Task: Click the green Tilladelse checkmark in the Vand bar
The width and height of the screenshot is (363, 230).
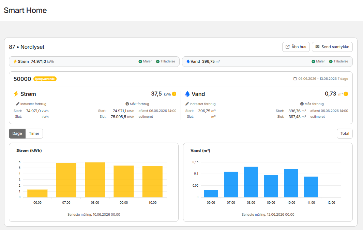Action: (x=331, y=61)
